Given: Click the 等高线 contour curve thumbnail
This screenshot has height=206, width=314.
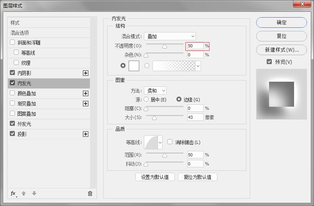Looking at the screenshot, I should (151, 143).
